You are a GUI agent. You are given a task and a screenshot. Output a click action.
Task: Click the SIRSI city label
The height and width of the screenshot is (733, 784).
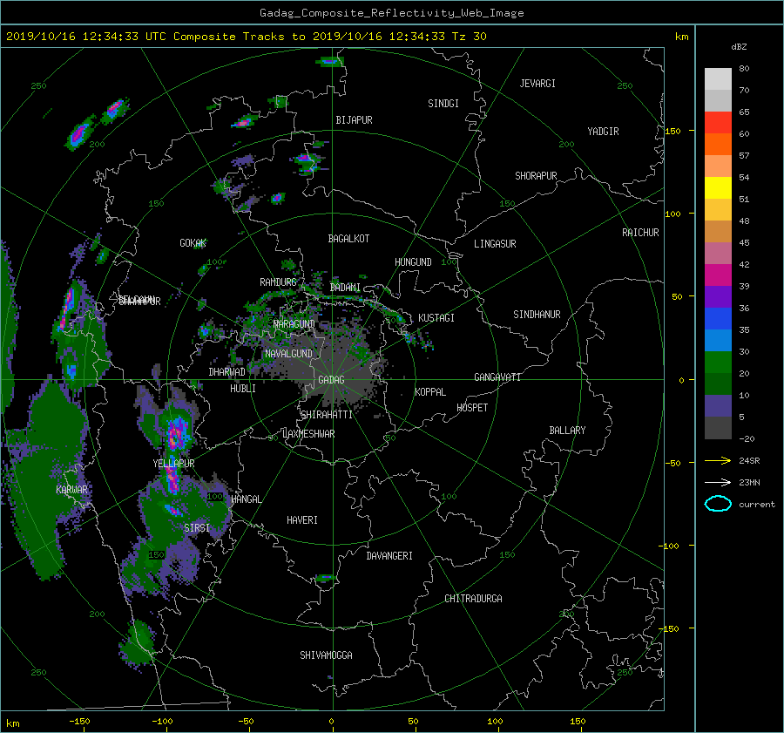197,528
